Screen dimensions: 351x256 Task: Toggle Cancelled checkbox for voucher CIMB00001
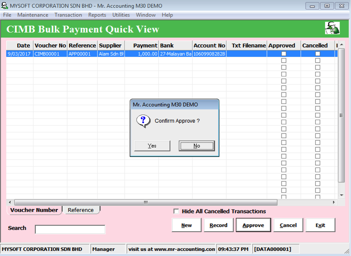tap(317, 54)
